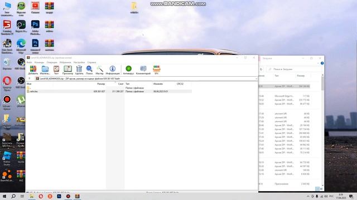This screenshot has height=200, width=357.
Task: Click refresh button in Загрузки Explorer window
Action: (261, 69)
